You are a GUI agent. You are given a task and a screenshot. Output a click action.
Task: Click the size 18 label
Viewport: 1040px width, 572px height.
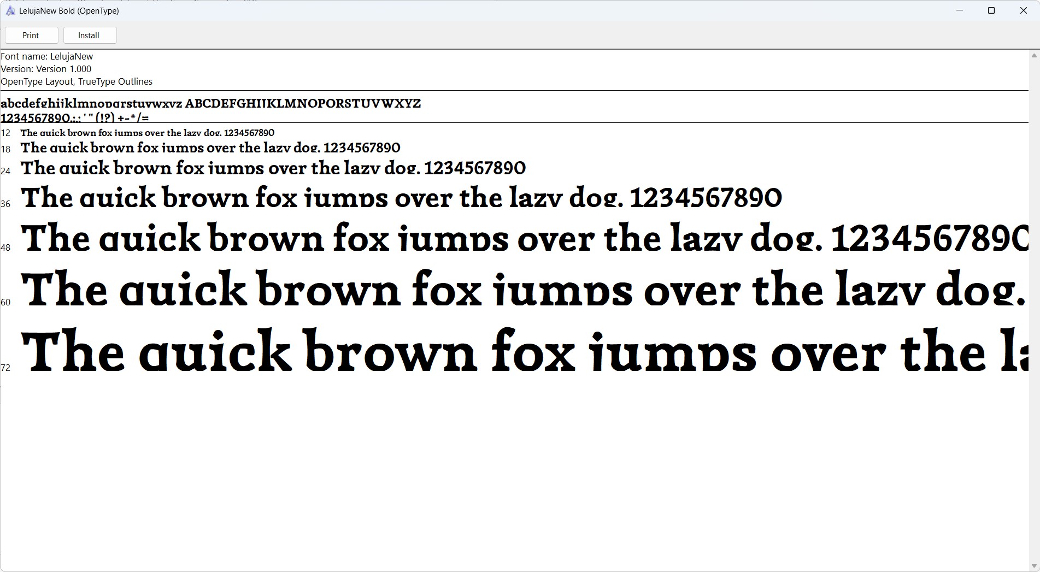pyautogui.click(x=5, y=149)
